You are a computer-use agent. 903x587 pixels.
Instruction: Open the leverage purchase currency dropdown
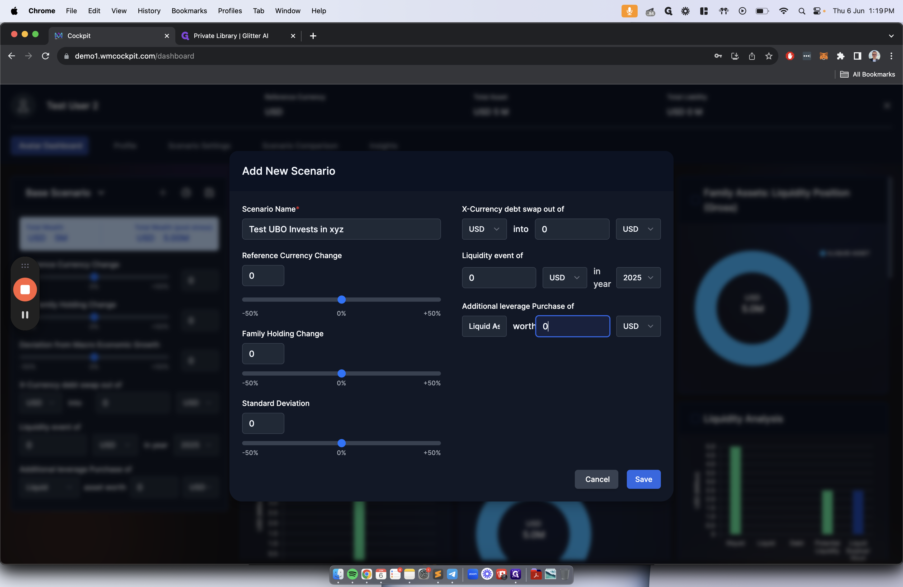(638, 326)
